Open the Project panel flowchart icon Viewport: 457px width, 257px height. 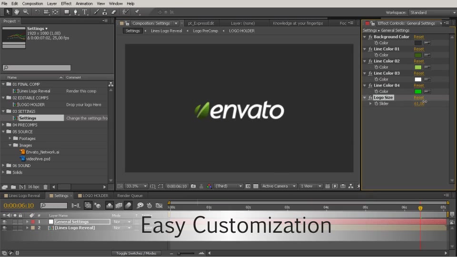[111, 84]
